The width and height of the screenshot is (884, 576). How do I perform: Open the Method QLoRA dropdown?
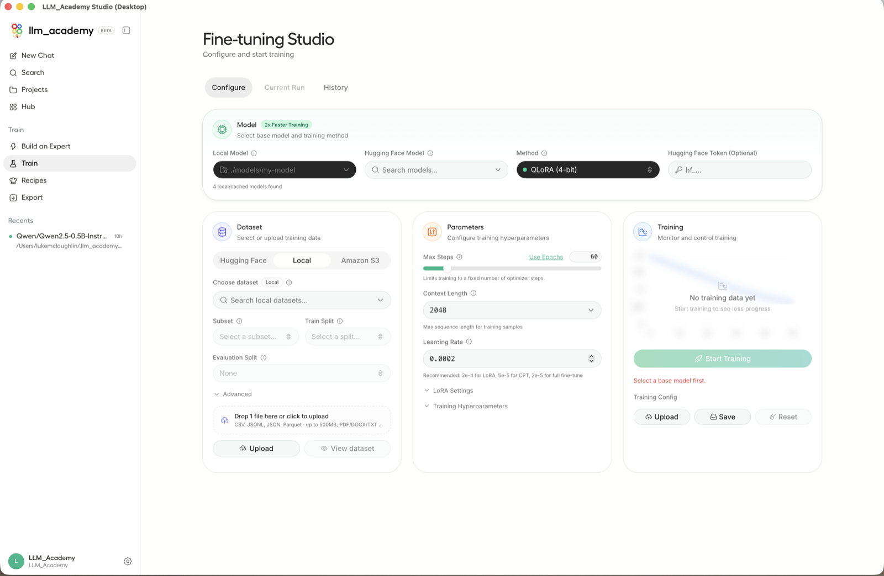coord(588,170)
